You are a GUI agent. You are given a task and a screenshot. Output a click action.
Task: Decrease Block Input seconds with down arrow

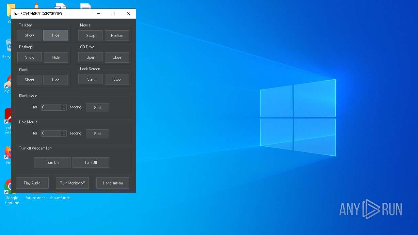[64, 109]
